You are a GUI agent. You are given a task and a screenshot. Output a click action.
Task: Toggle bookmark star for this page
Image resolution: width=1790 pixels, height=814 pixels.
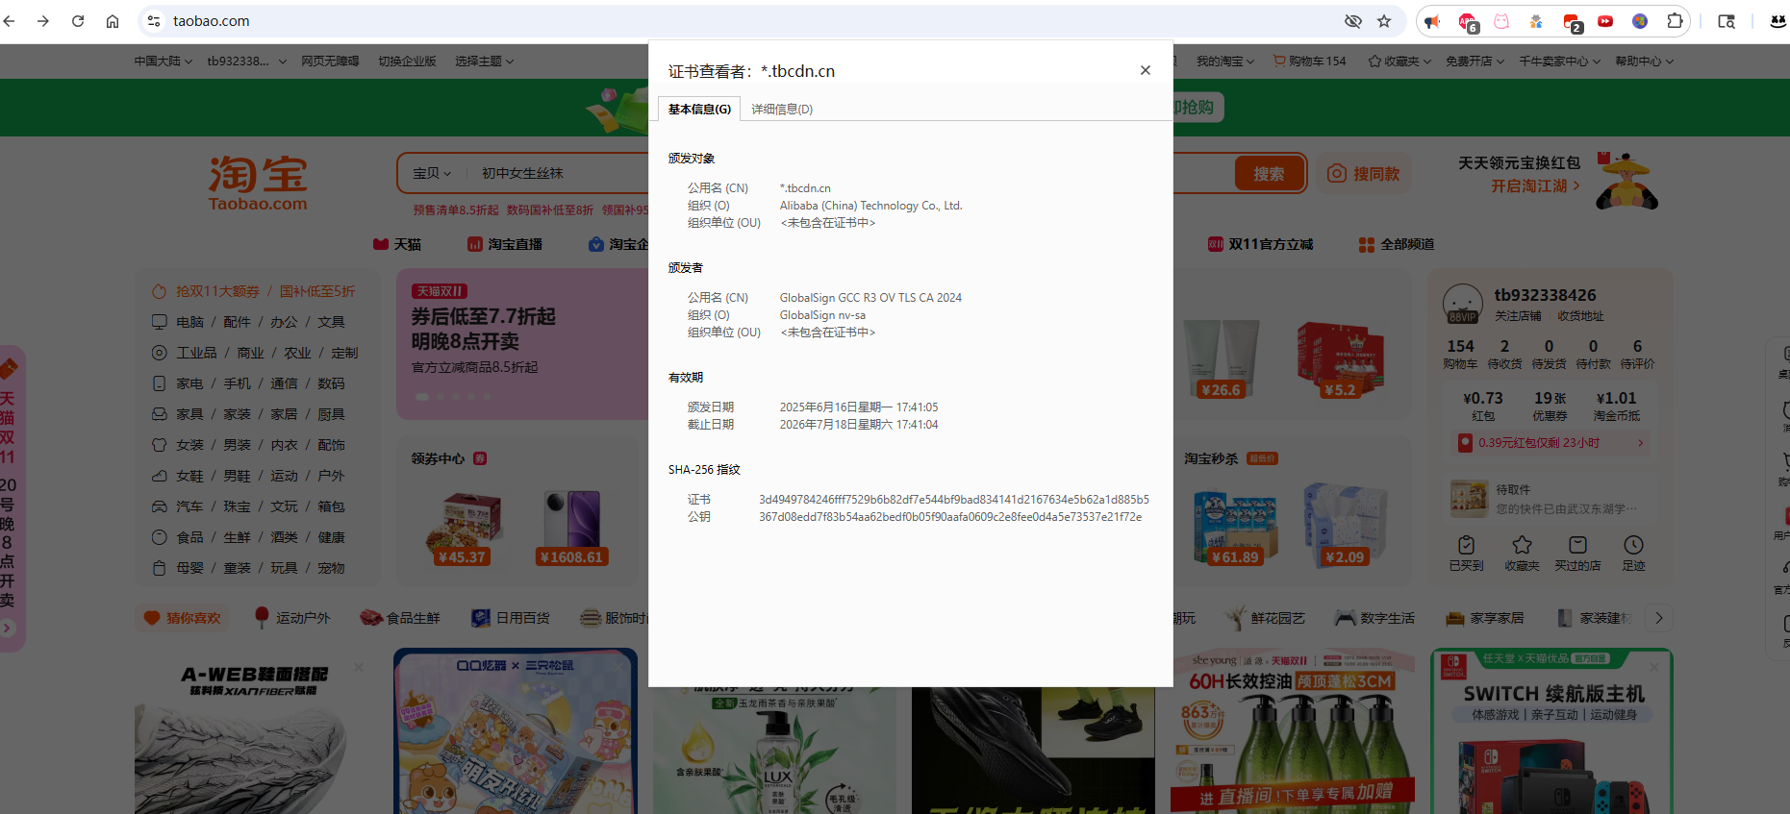(1384, 21)
